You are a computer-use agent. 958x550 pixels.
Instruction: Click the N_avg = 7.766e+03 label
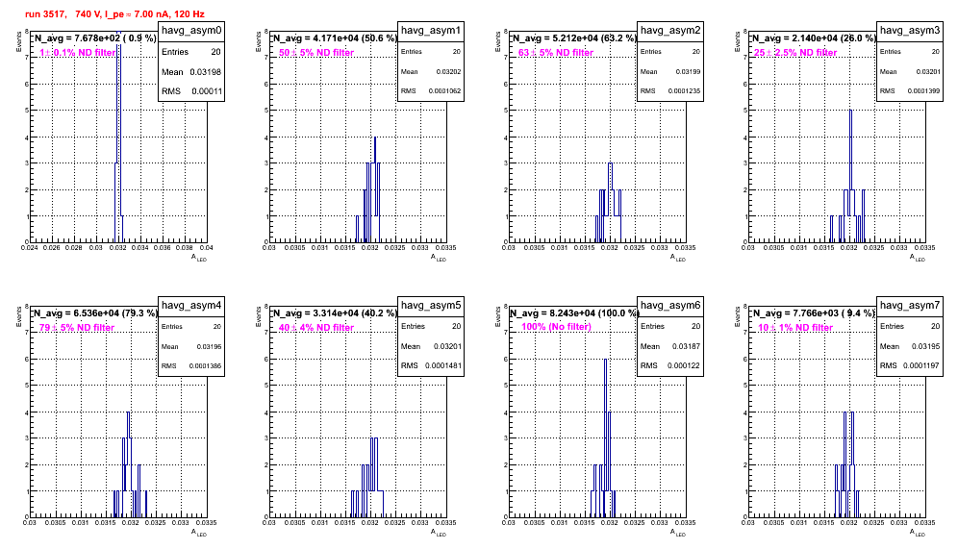click(814, 313)
